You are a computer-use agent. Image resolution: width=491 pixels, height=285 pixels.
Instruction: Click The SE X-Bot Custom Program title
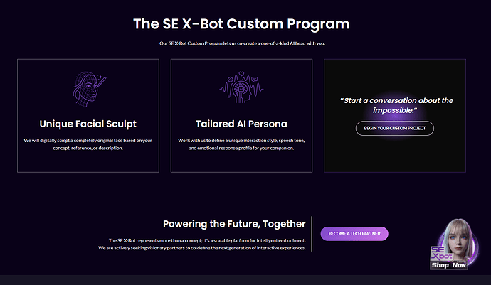click(241, 24)
